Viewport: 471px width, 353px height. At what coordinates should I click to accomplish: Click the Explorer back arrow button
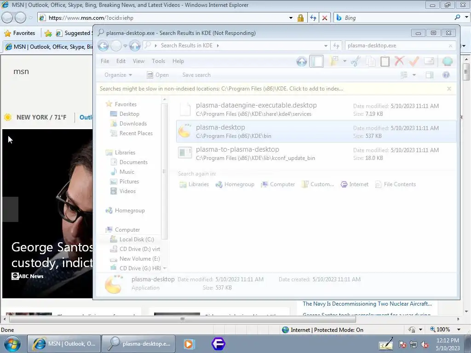(103, 46)
